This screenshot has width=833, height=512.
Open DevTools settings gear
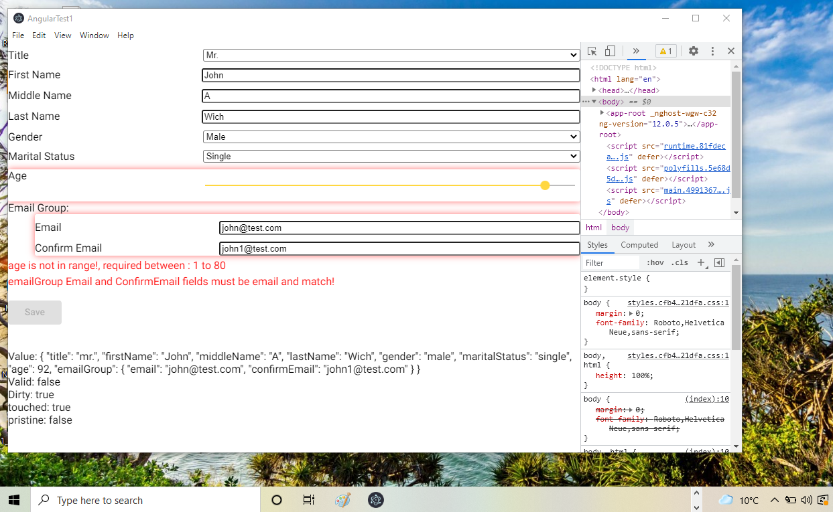[693, 51]
